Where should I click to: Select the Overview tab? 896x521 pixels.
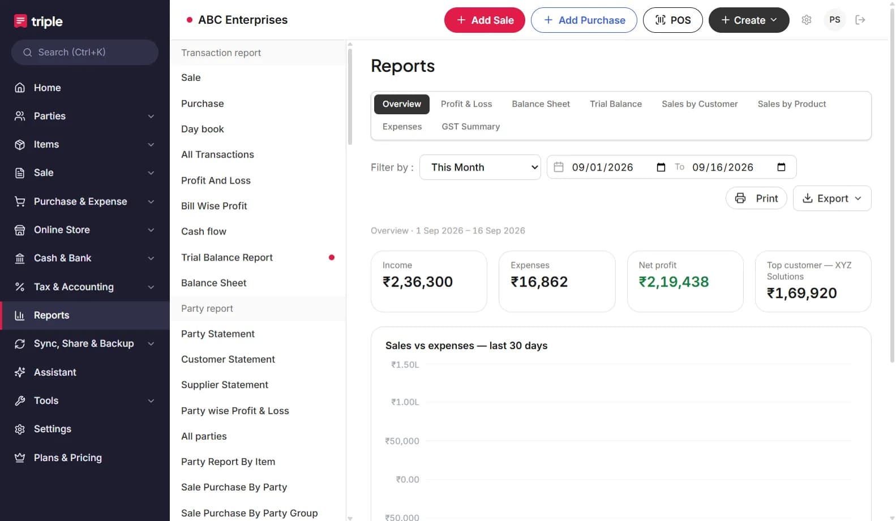coord(402,104)
